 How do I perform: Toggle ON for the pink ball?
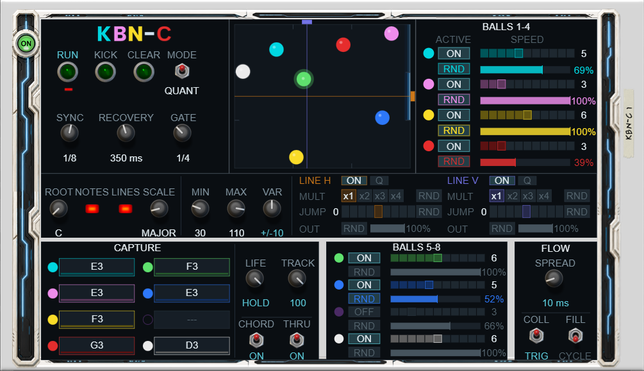(x=454, y=84)
